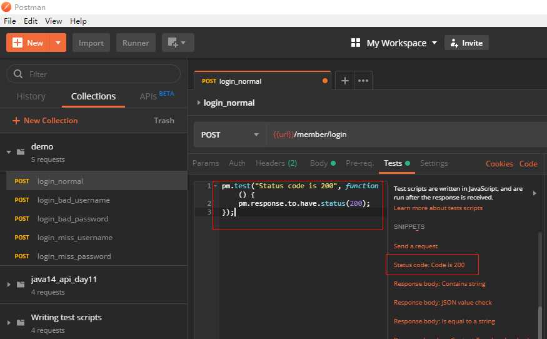Image resolution: width=547 pixels, height=339 pixels.
Task: Click the workspace grid icon
Action: 356,43
